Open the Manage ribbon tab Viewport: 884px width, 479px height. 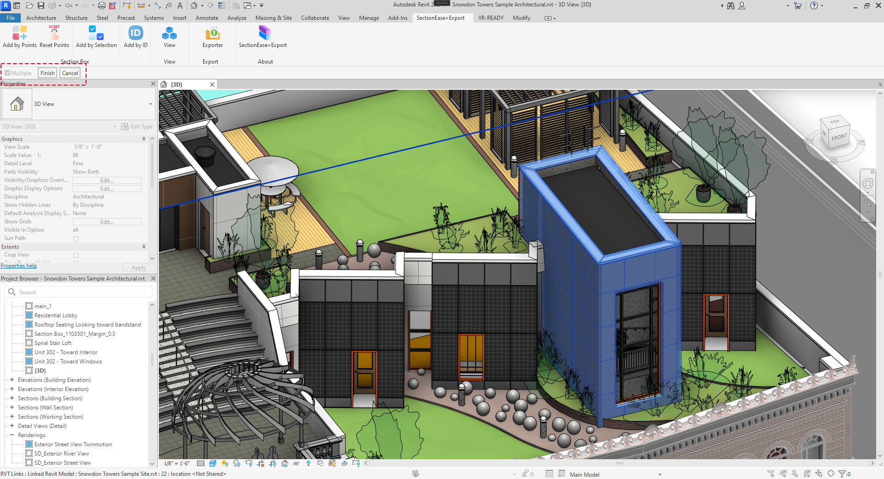(369, 18)
